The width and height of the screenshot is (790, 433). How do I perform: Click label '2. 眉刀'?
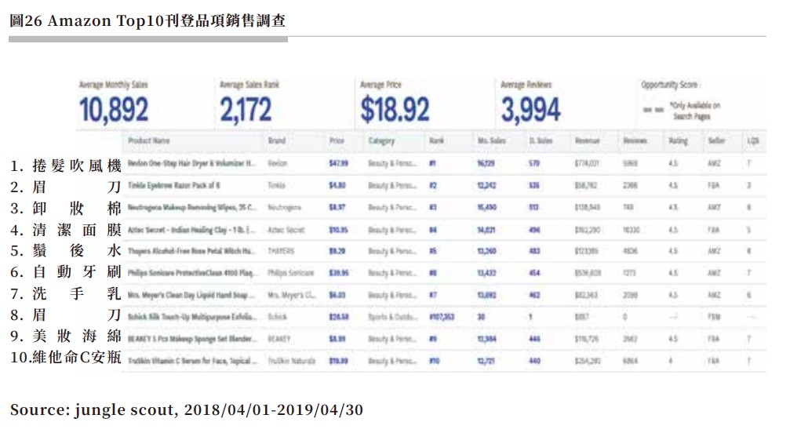click(65, 187)
